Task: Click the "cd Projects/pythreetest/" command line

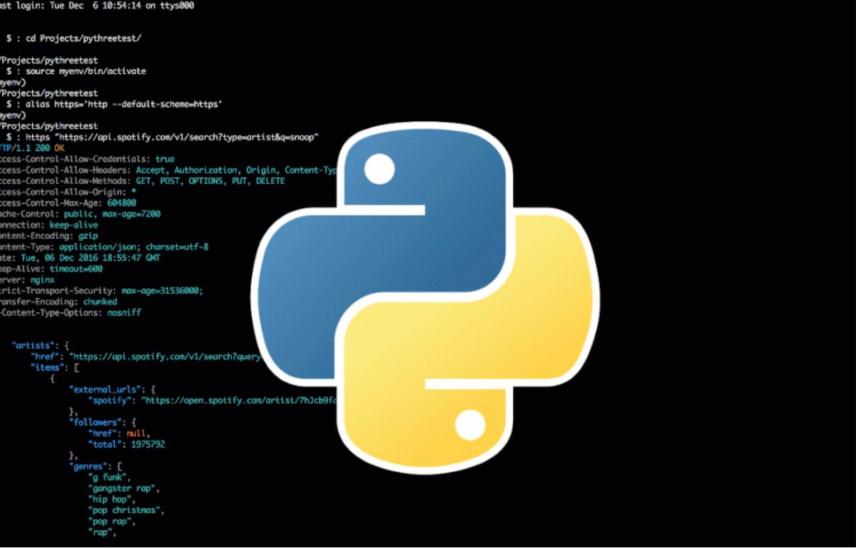Action: coord(83,38)
